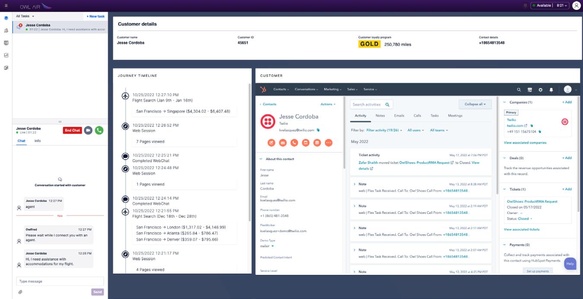Switch to the Emails tab

[399, 116]
